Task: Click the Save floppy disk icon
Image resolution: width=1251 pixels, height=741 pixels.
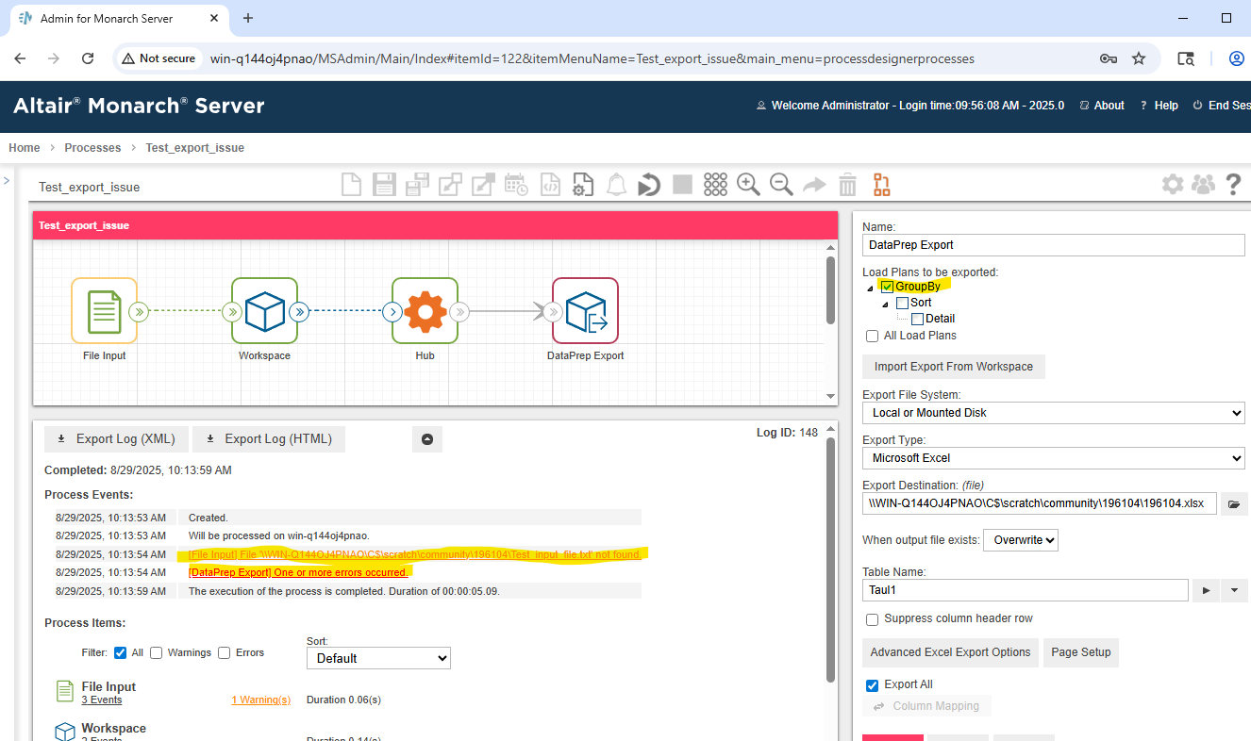Action: click(384, 185)
